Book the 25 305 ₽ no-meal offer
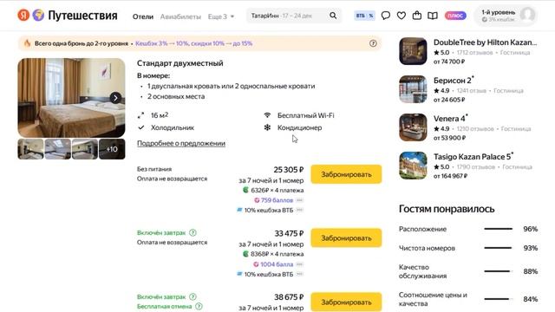555x312 pixels. [346, 174]
